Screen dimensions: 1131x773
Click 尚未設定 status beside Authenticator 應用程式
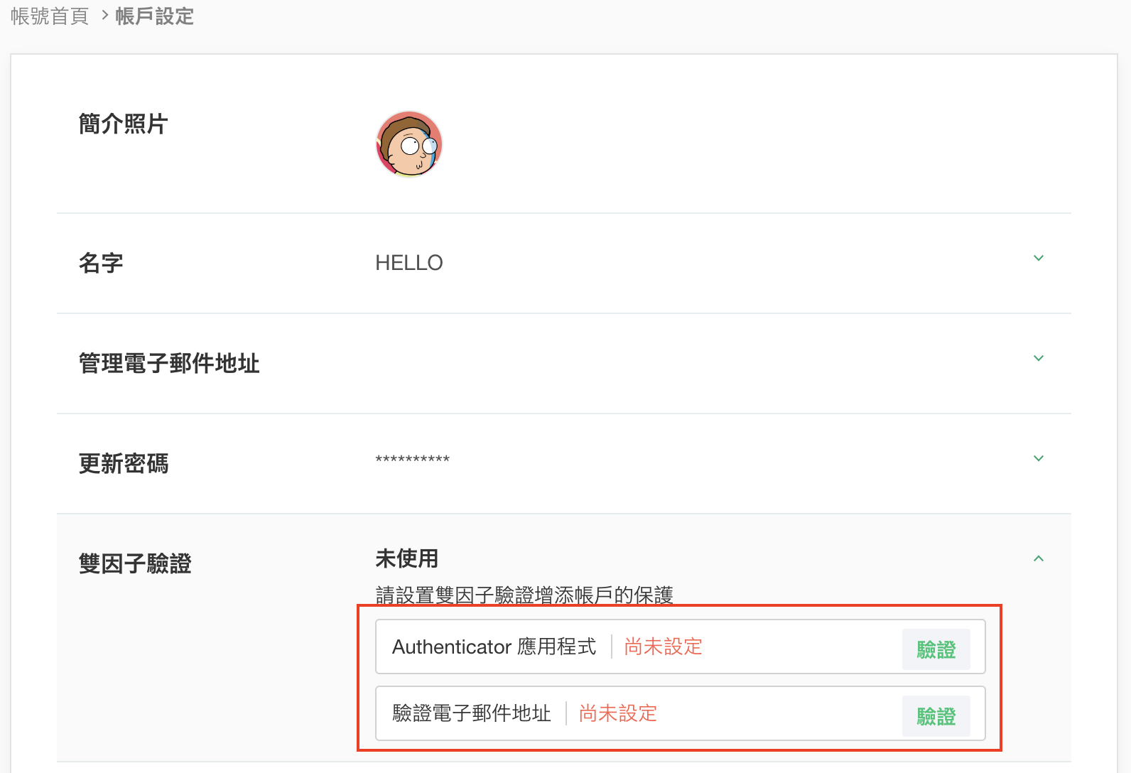pyautogui.click(x=663, y=647)
